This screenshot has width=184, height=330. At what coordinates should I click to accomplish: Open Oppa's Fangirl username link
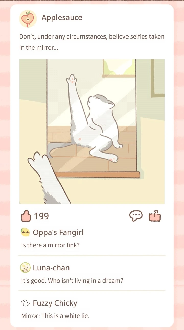[58, 232]
